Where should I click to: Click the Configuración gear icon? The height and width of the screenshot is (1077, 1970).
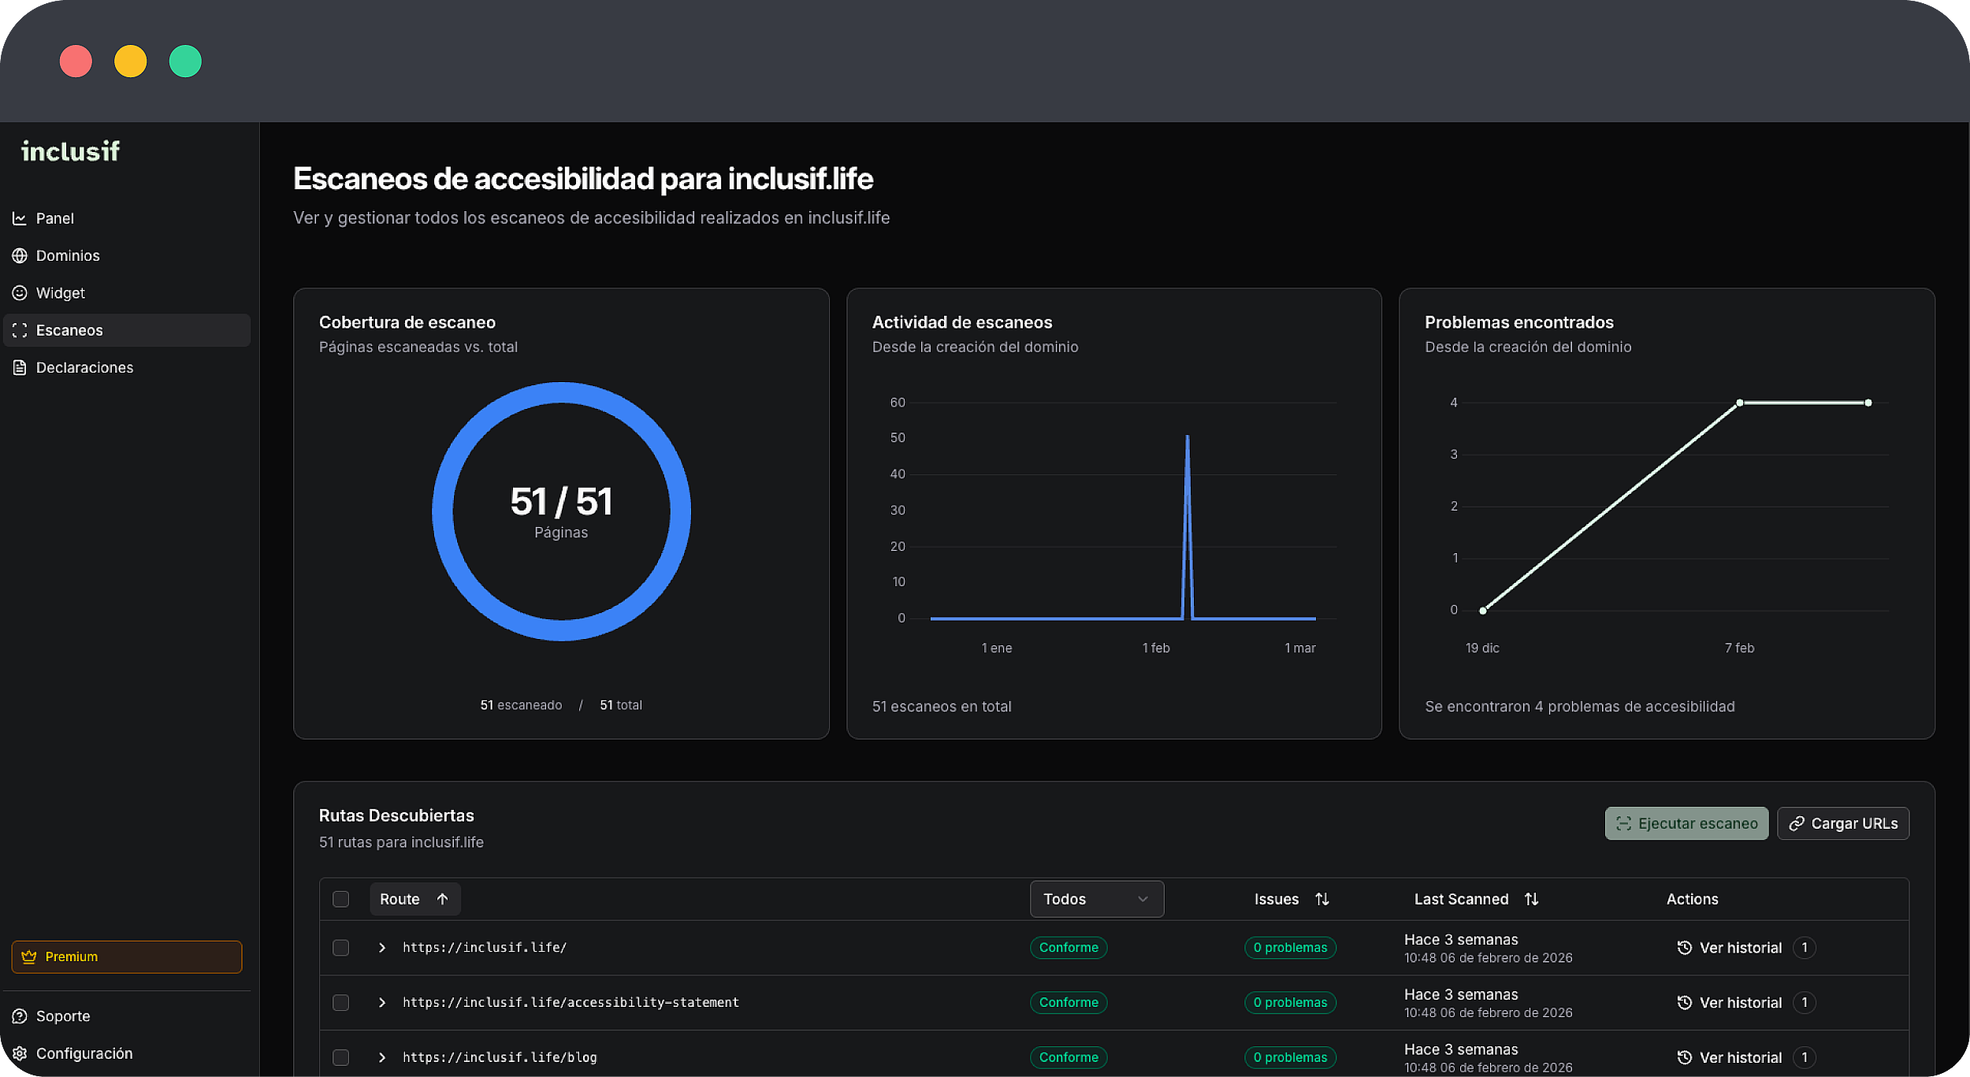coord(20,1053)
